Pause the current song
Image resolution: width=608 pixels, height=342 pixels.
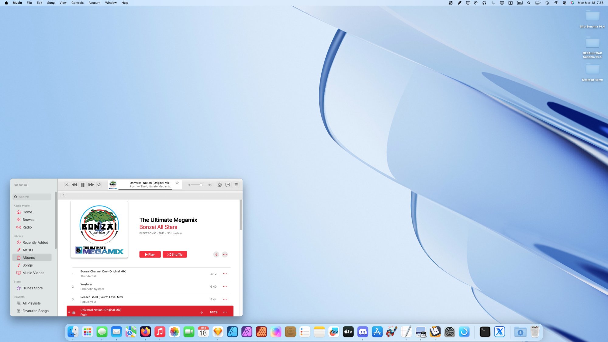83,185
